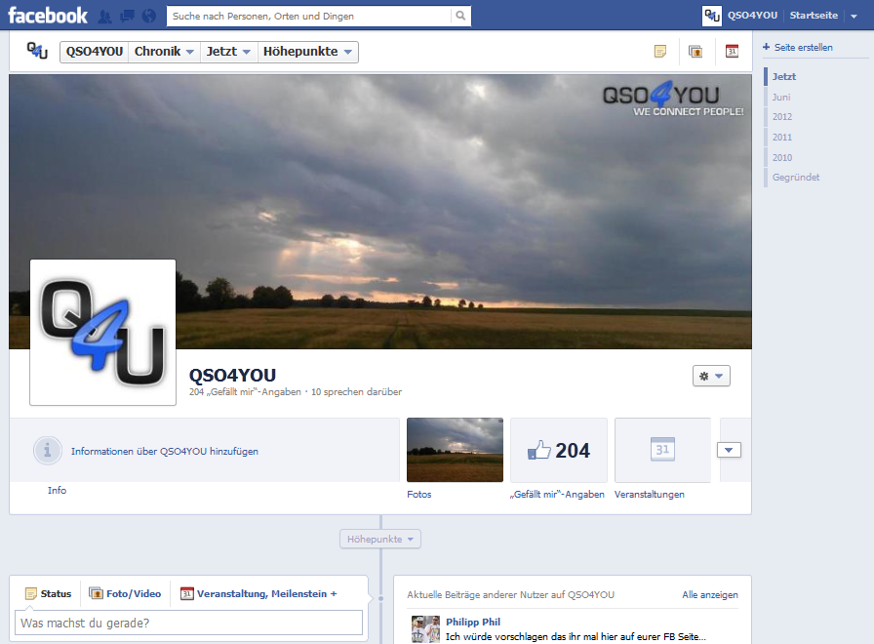
Task: Jump to 2012 in timeline sidebar
Action: (x=782, y=116)
